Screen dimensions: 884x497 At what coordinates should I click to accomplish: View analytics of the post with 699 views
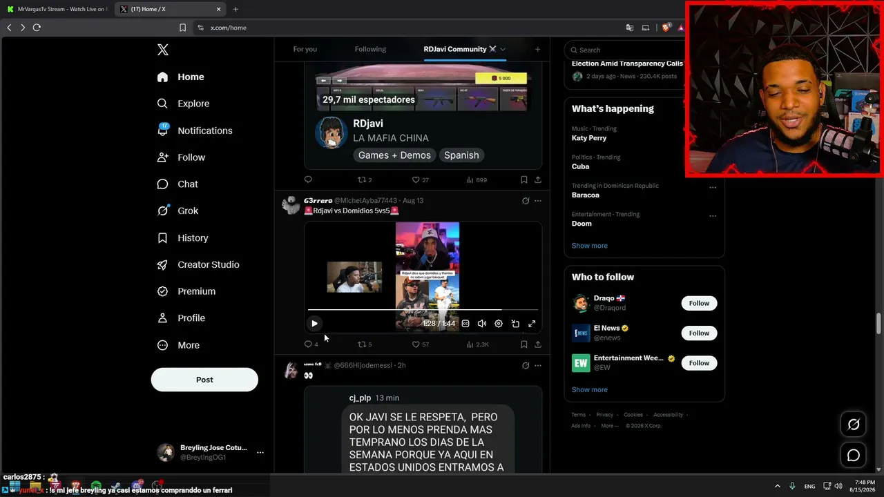477,179
